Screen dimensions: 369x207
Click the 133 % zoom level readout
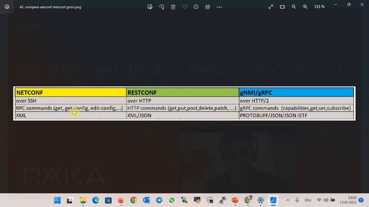pos(319,7)
